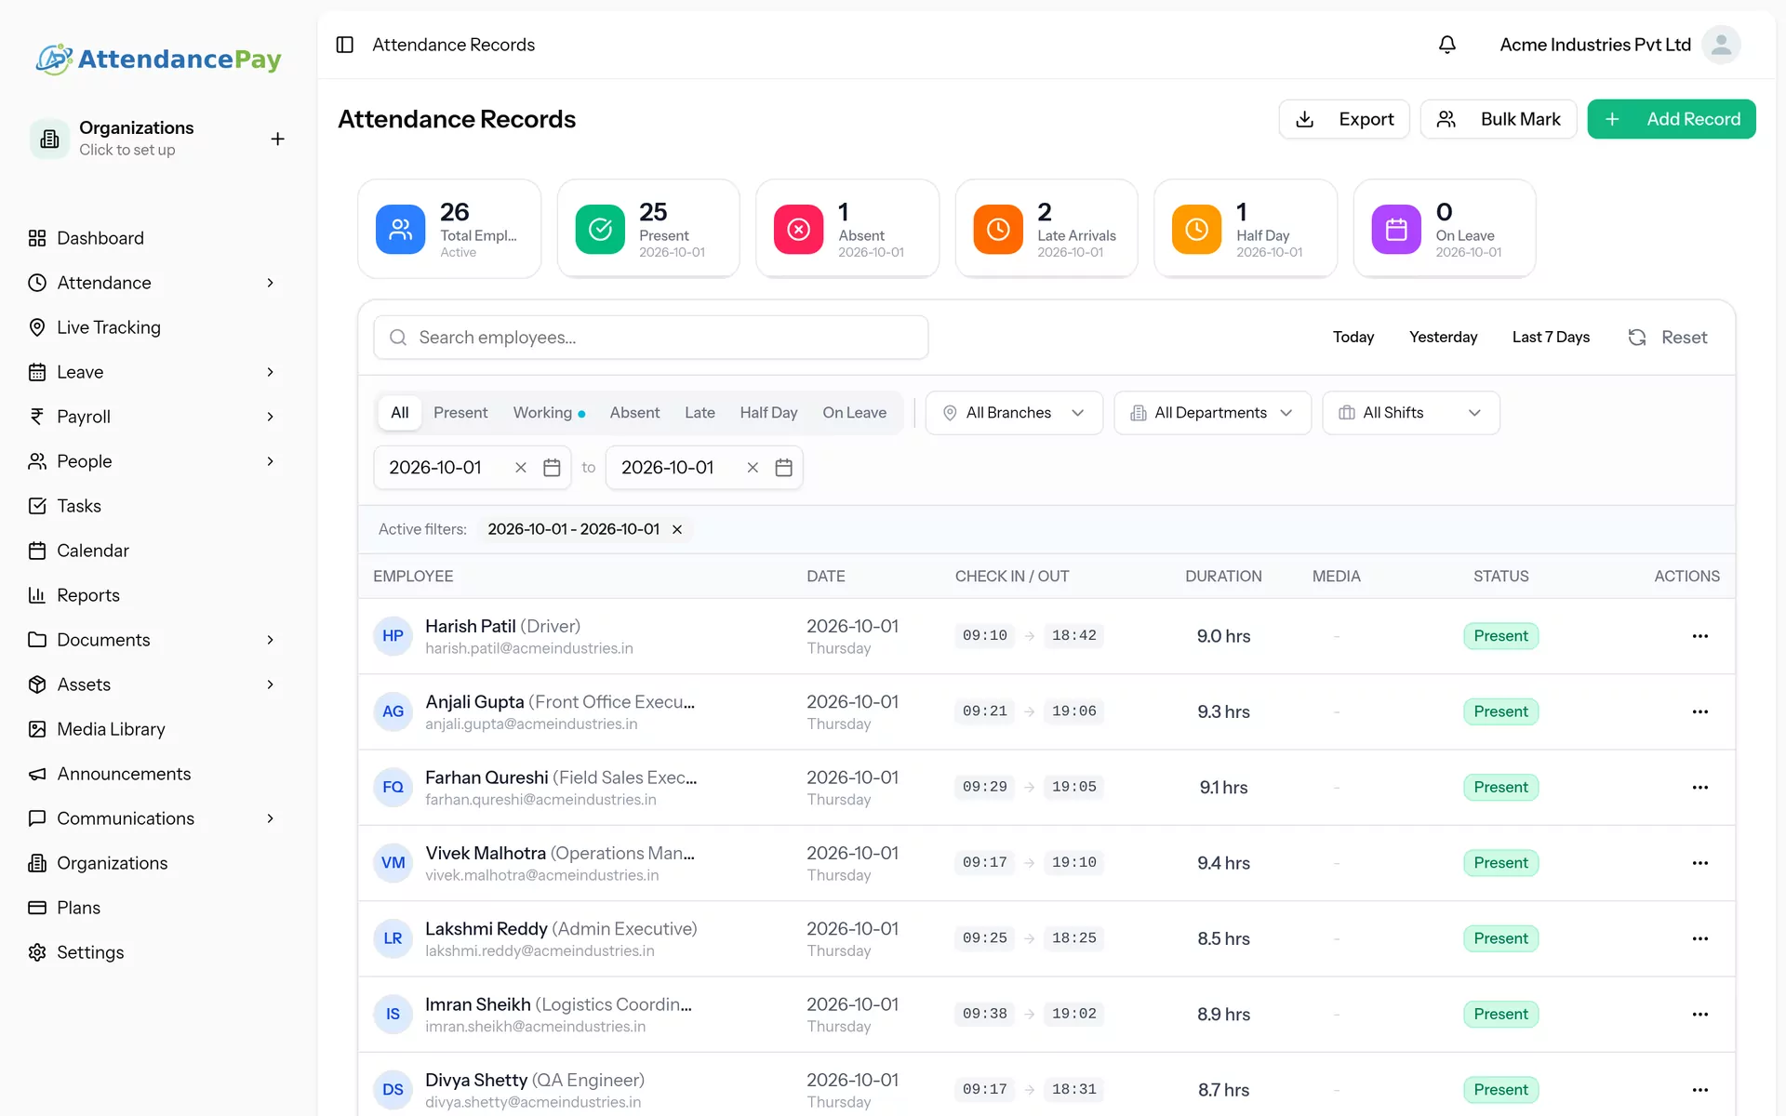Open end date calendar picker
This screenshot has height=1116, width=1786.
point(784,468)
